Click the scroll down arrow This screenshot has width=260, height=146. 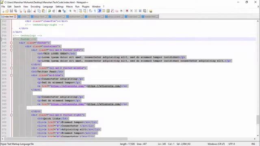coord(258,135)
